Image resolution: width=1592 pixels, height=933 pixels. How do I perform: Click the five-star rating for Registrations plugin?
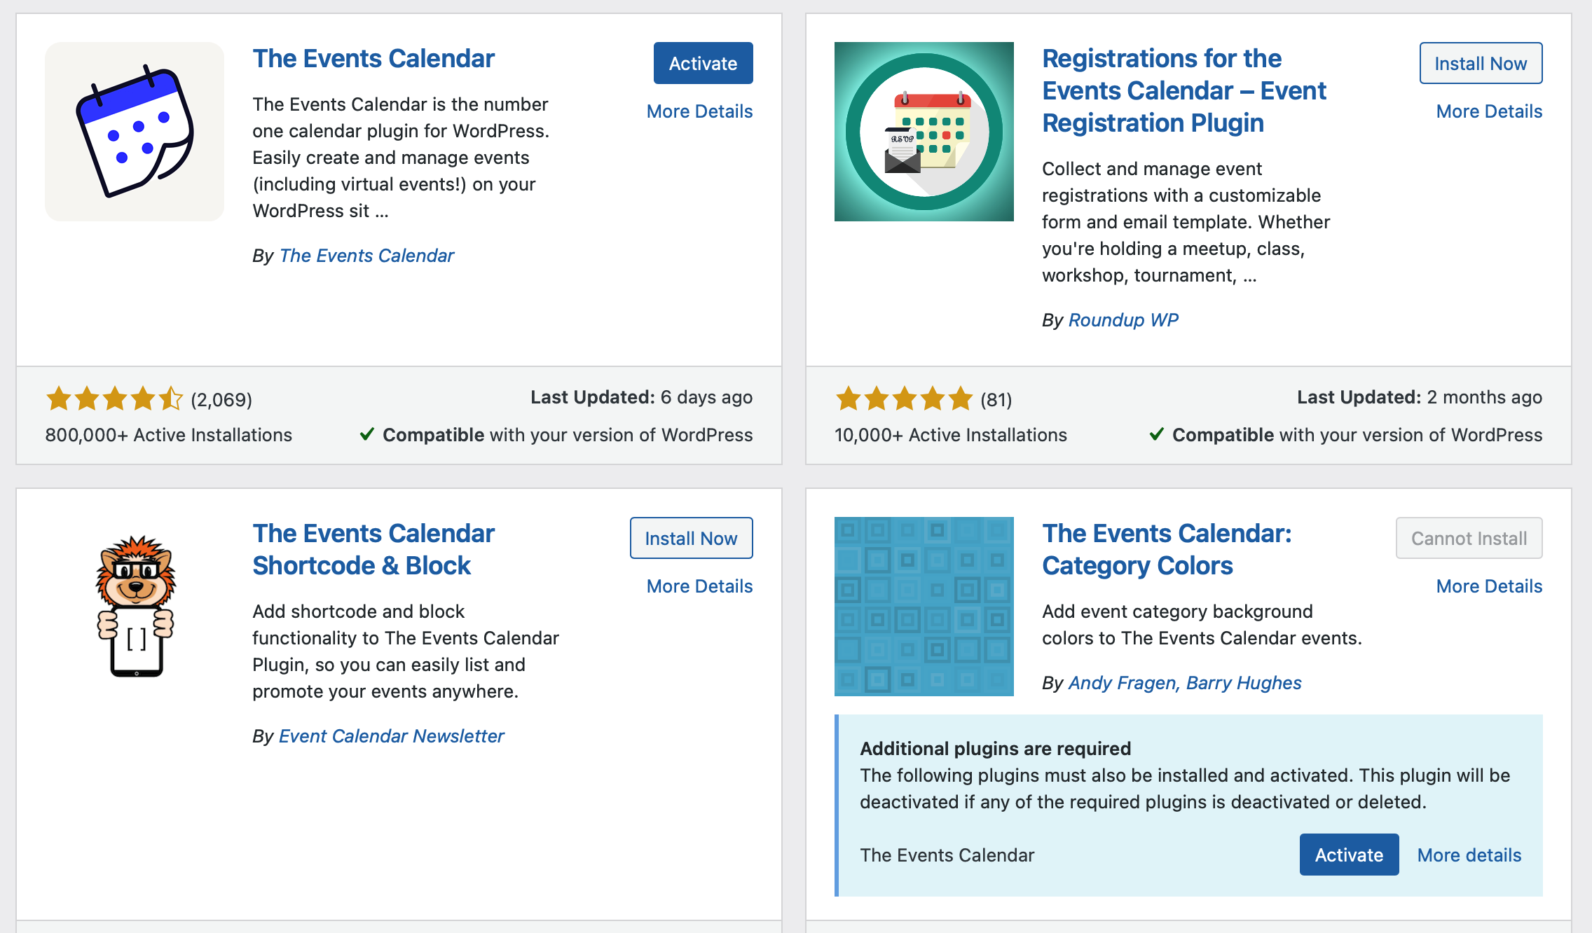coord(904,399)
